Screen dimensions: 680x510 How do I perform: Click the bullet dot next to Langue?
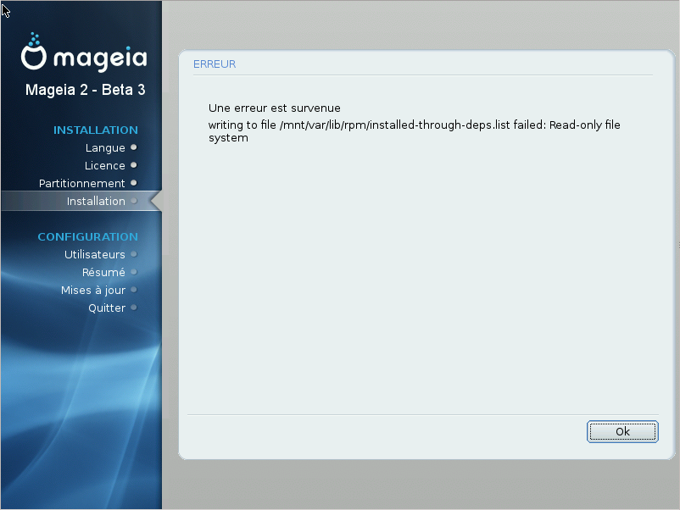click(134, 147)
